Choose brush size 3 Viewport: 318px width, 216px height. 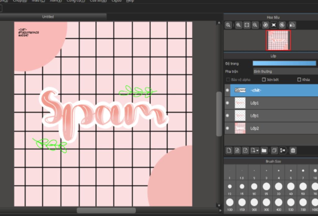coord(266,172)
